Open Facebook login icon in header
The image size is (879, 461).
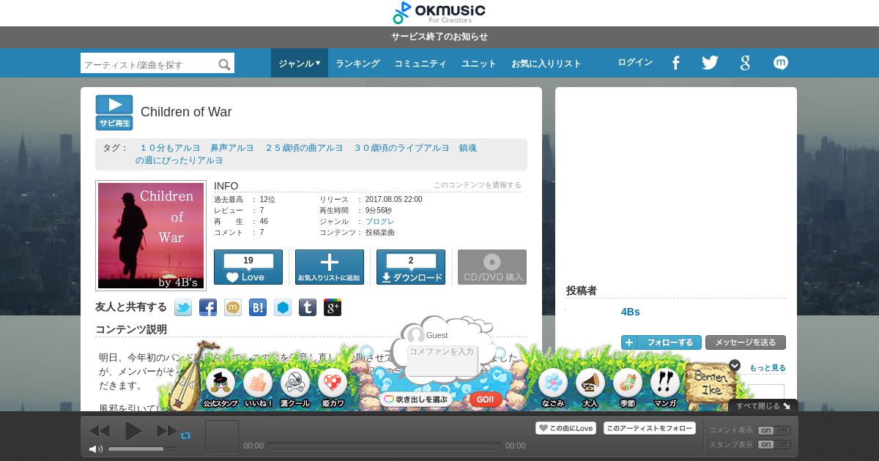click(x=676, y=63)
